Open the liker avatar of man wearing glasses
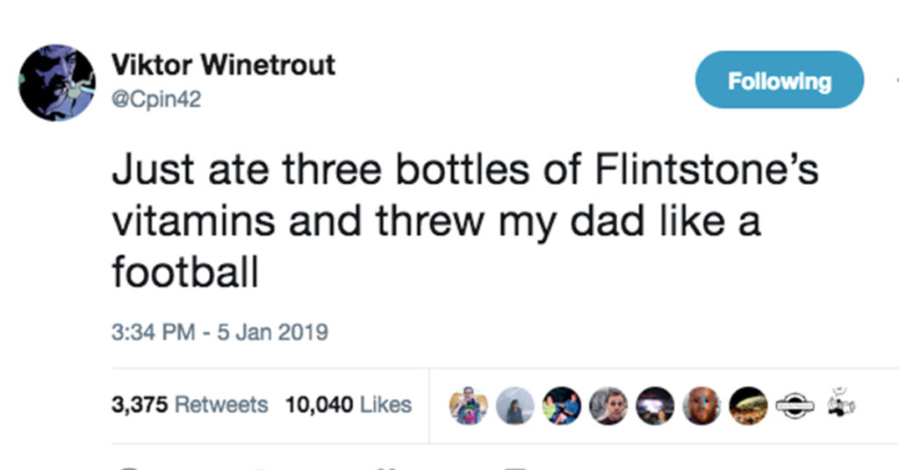 [x=608, y=405]
